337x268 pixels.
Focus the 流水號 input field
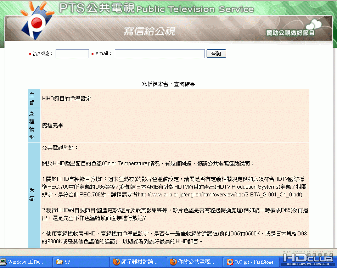72,54
